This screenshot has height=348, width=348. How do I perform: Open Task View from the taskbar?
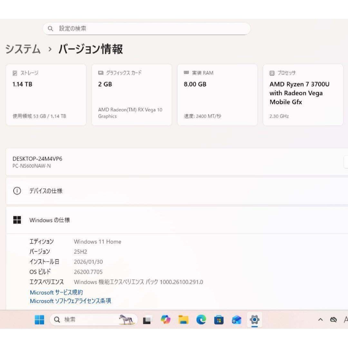click(147, 320)
